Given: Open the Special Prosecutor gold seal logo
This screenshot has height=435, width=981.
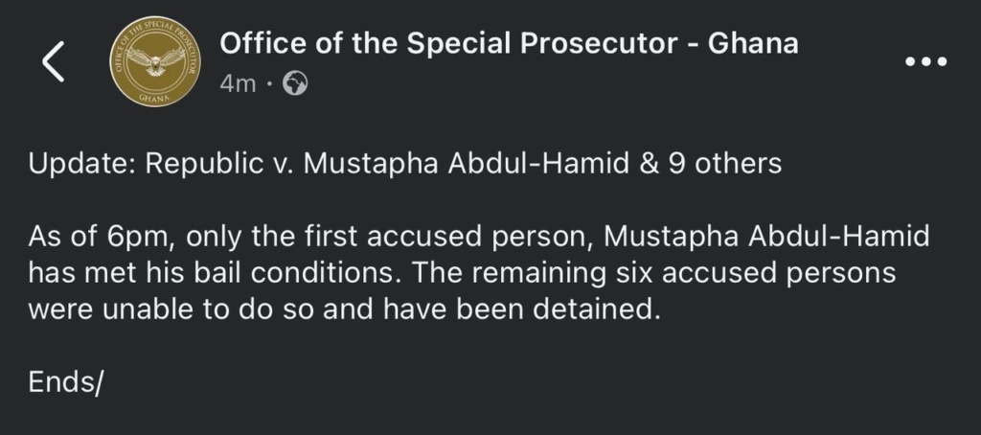Looking at the screenshot, I should click(x=154, y=62).
